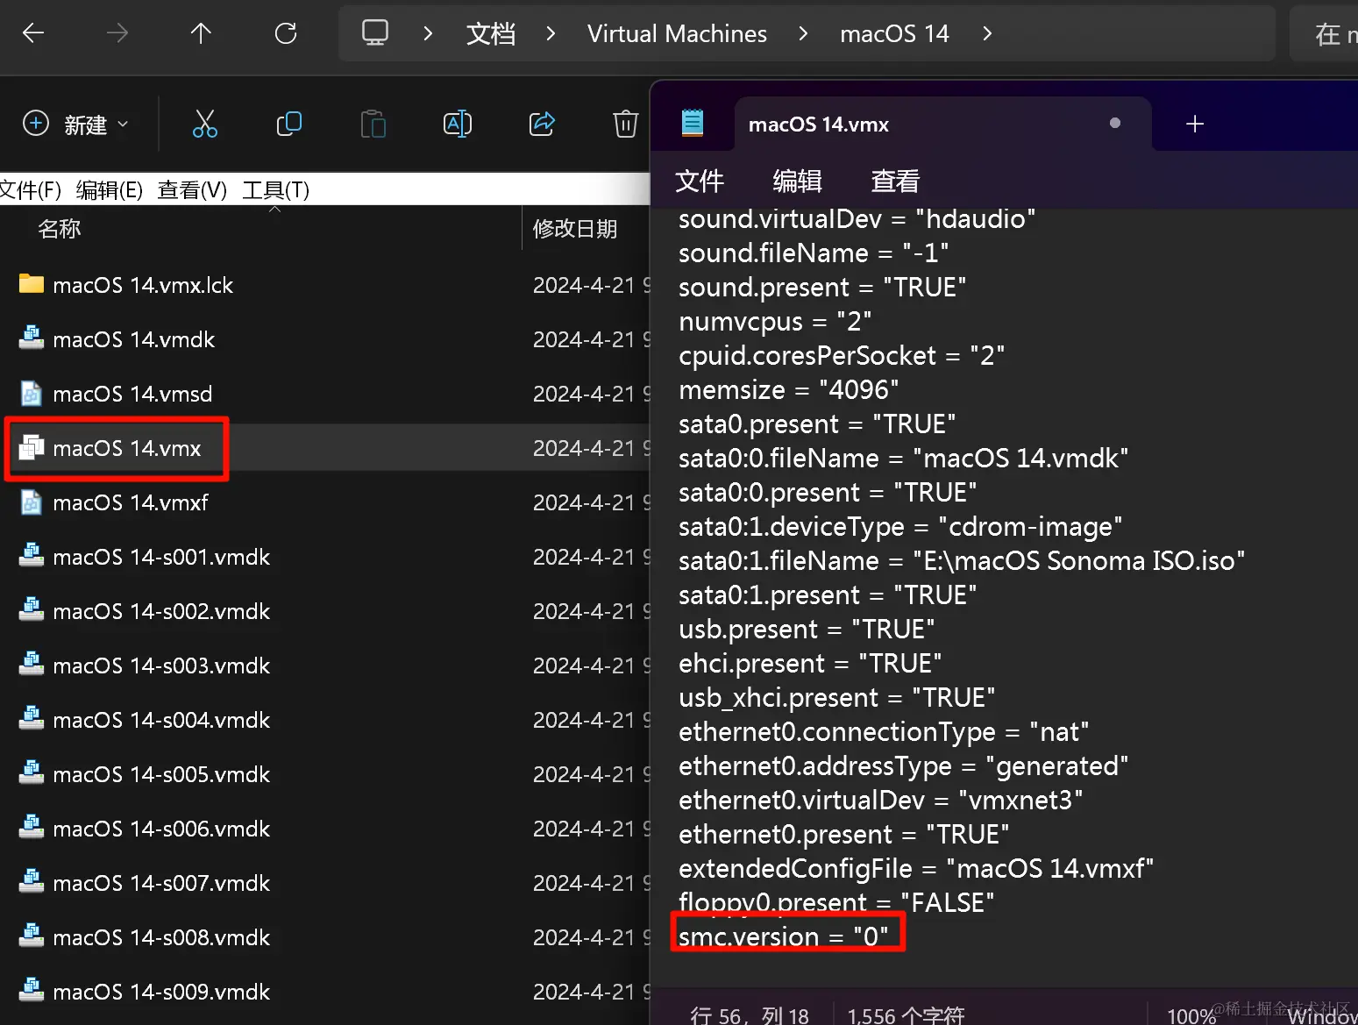Click the numvcpus = "2" line

coord(774,321)
